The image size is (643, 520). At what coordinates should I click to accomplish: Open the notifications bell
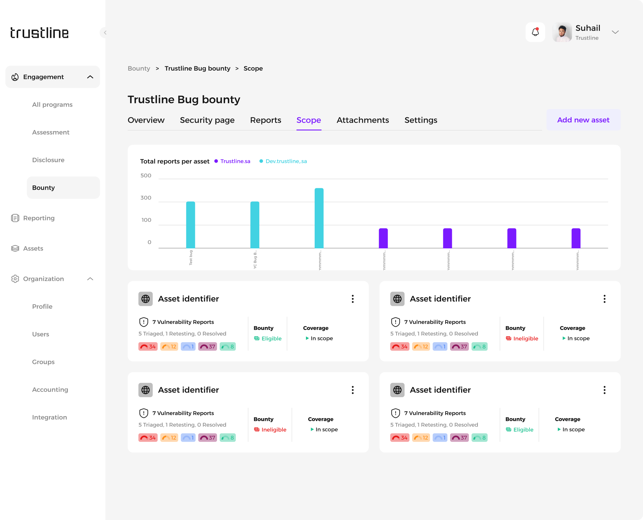(535, 32)
